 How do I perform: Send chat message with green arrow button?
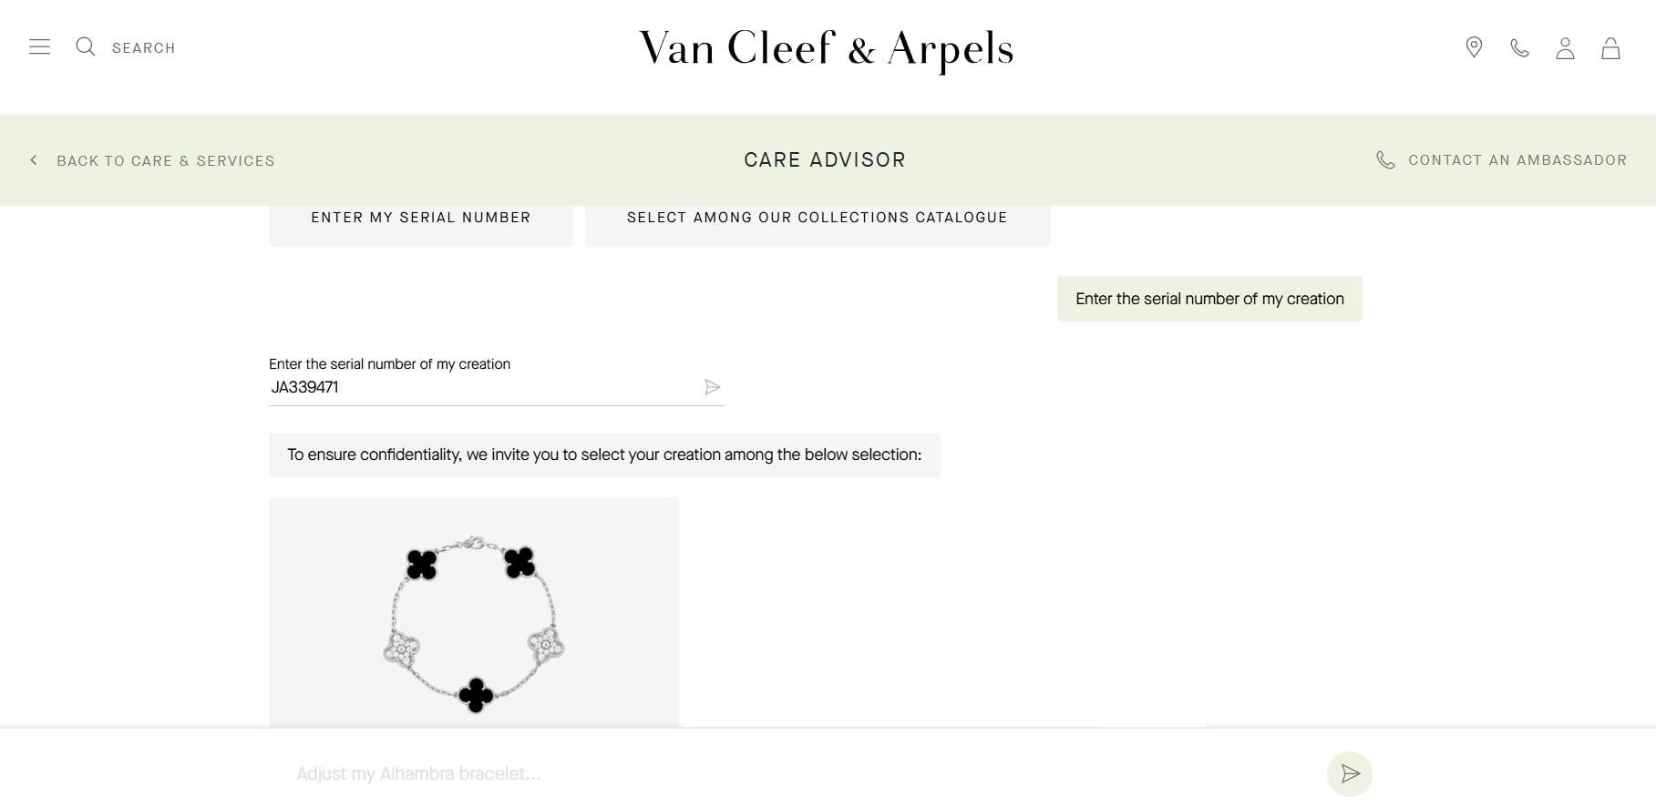point(1350,774)
